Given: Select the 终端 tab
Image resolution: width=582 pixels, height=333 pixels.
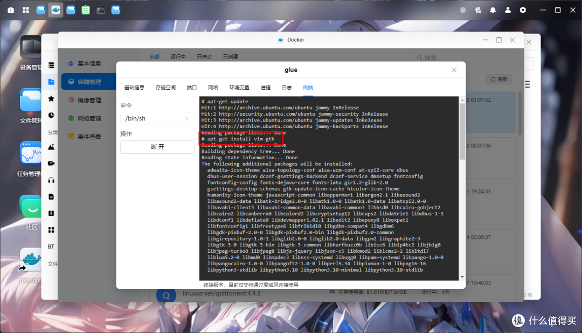Looking at the screenshot, I should pos(308,88).
